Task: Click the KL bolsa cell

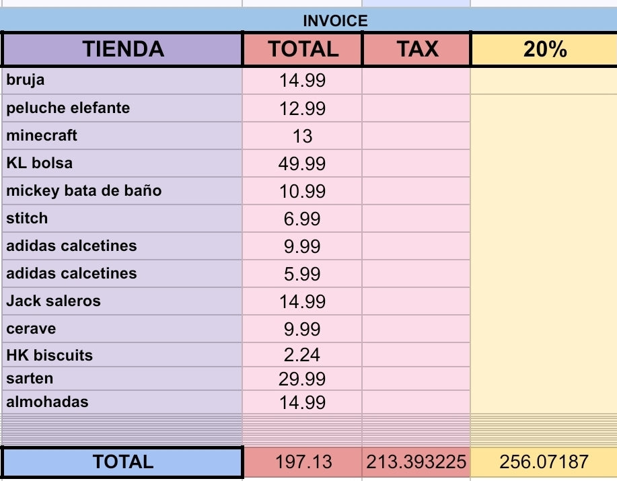Action: [x=122, y=163]
